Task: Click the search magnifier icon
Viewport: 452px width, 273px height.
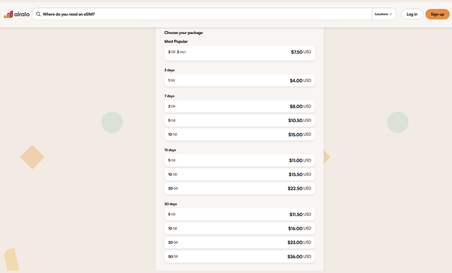Action: click(x=38, y=14)
